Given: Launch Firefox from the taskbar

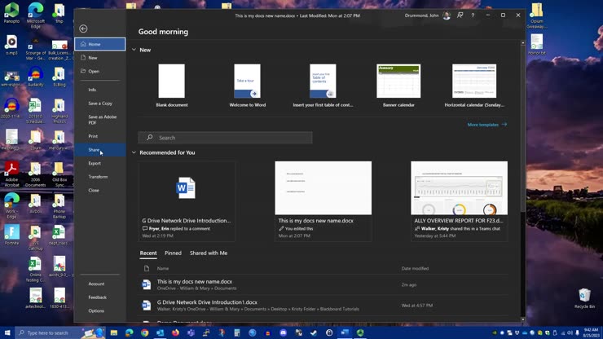Looking at the screenshot, I should (175, 332).
